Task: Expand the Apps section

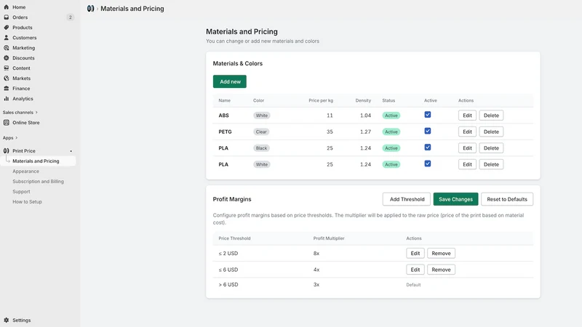Action: (x=10, y=138)
